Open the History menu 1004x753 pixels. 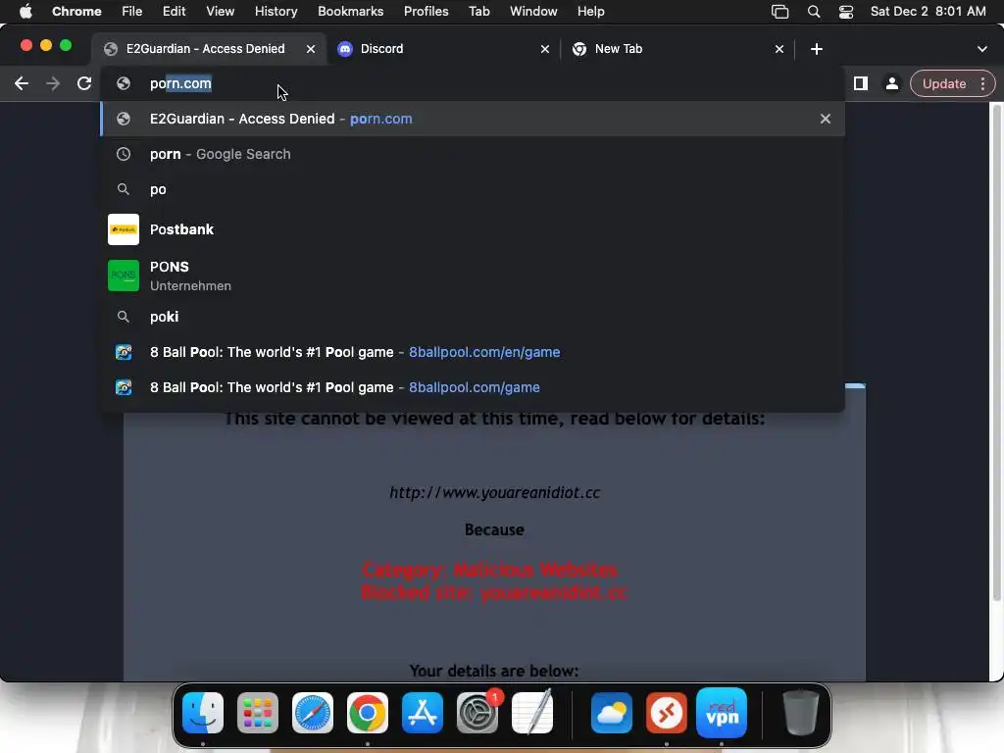276,12
